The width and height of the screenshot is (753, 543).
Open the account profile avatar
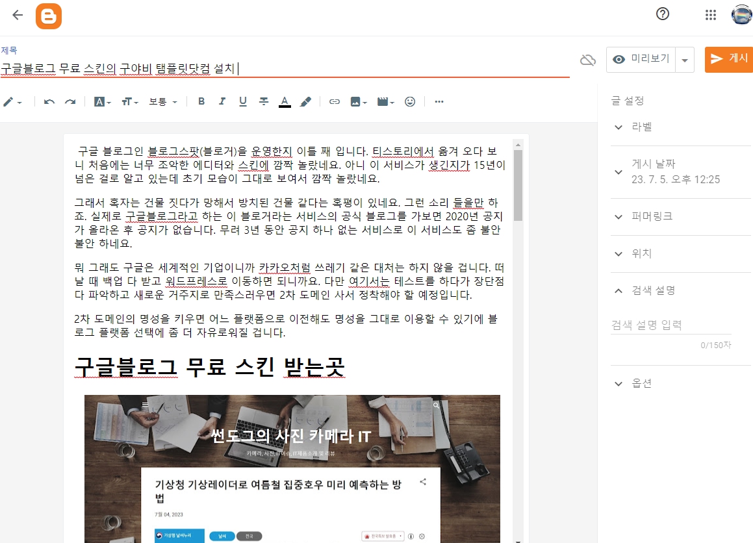point(742,14)
